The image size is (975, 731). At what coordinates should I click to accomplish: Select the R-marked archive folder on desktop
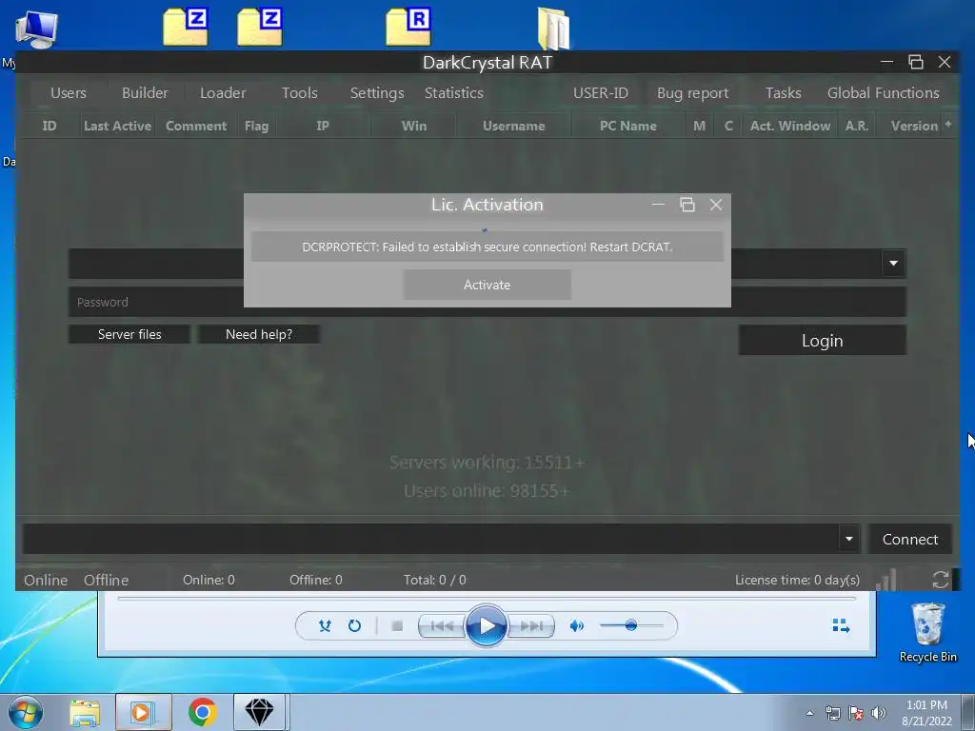(x=408, y=27)
